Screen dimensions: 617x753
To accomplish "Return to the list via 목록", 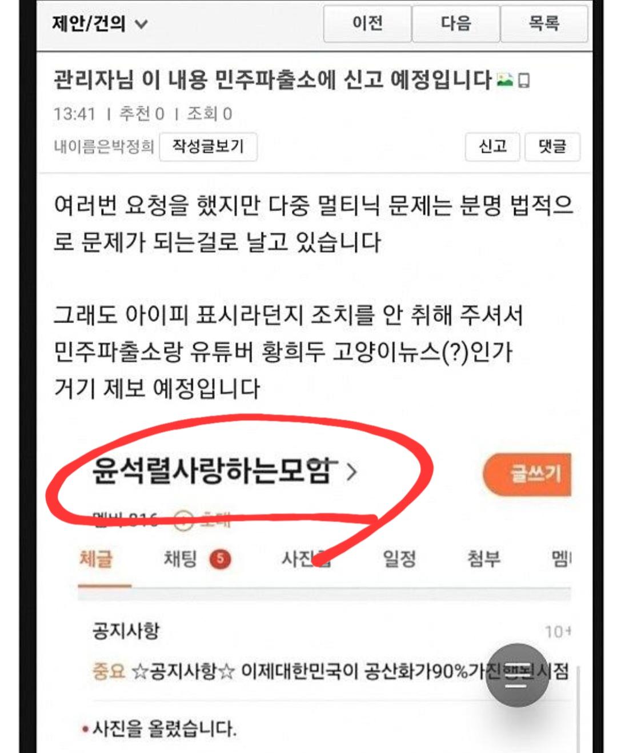I will tap(544, 23).
